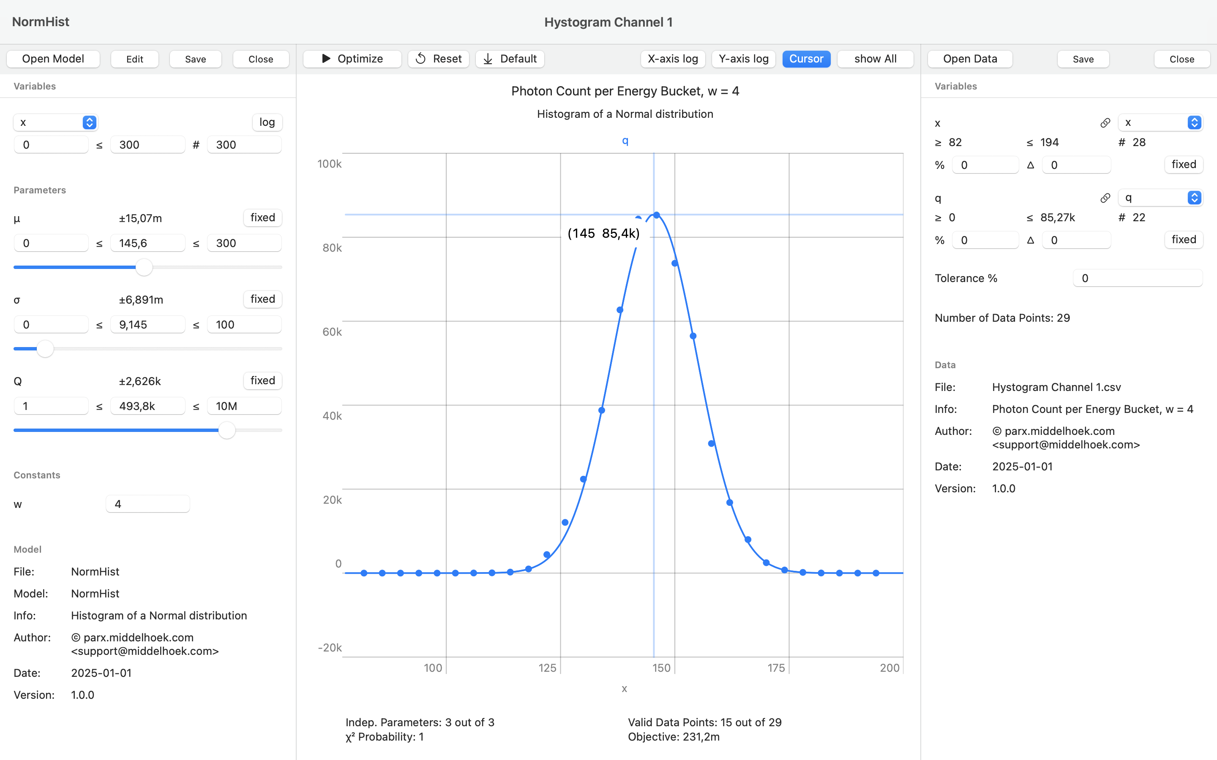This screenshot has height=760, width=1217.
Task: Click the Optimize play icon
Action: (x=326, y=59)
